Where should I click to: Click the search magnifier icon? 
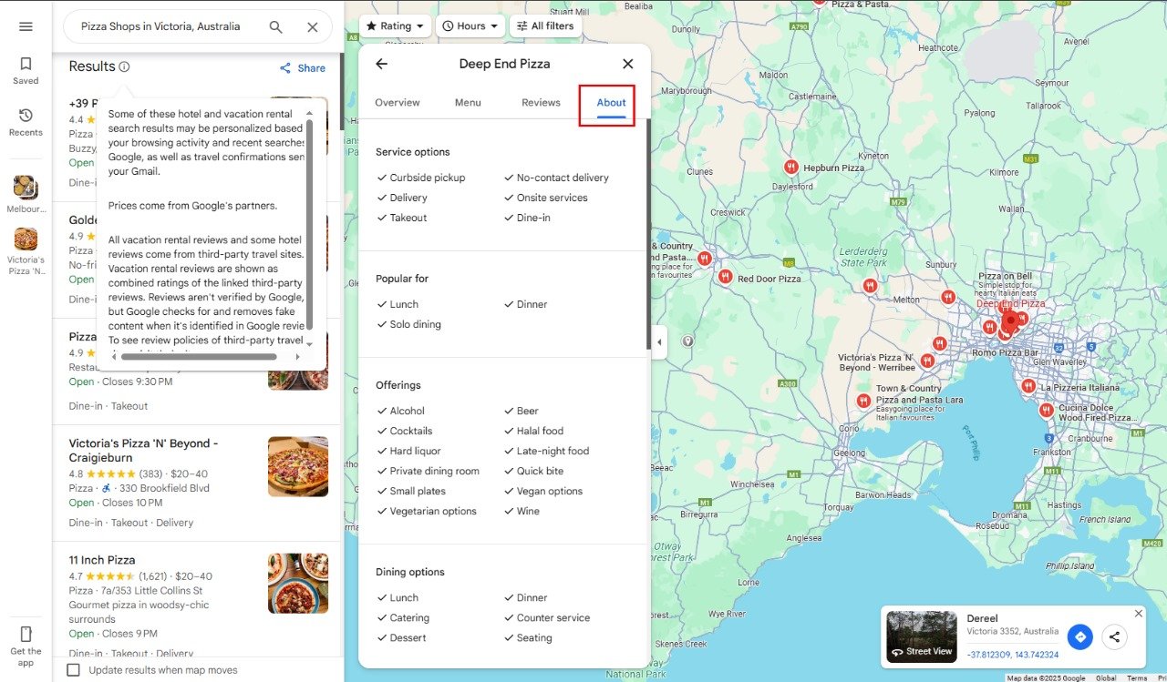(x=276, y=27)
